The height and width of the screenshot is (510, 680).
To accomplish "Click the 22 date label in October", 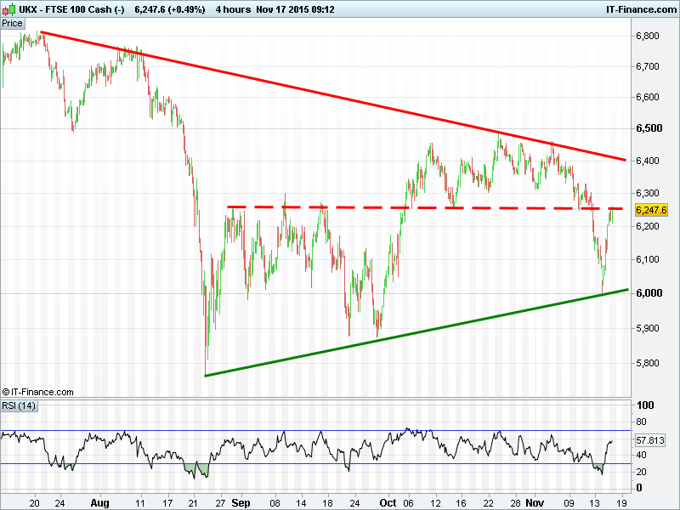I will point(488,503).
